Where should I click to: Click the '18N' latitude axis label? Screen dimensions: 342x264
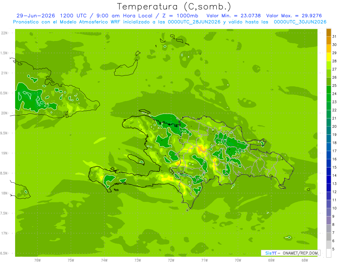tap(5, 193)
